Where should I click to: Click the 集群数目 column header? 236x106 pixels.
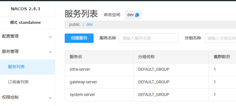222,57
